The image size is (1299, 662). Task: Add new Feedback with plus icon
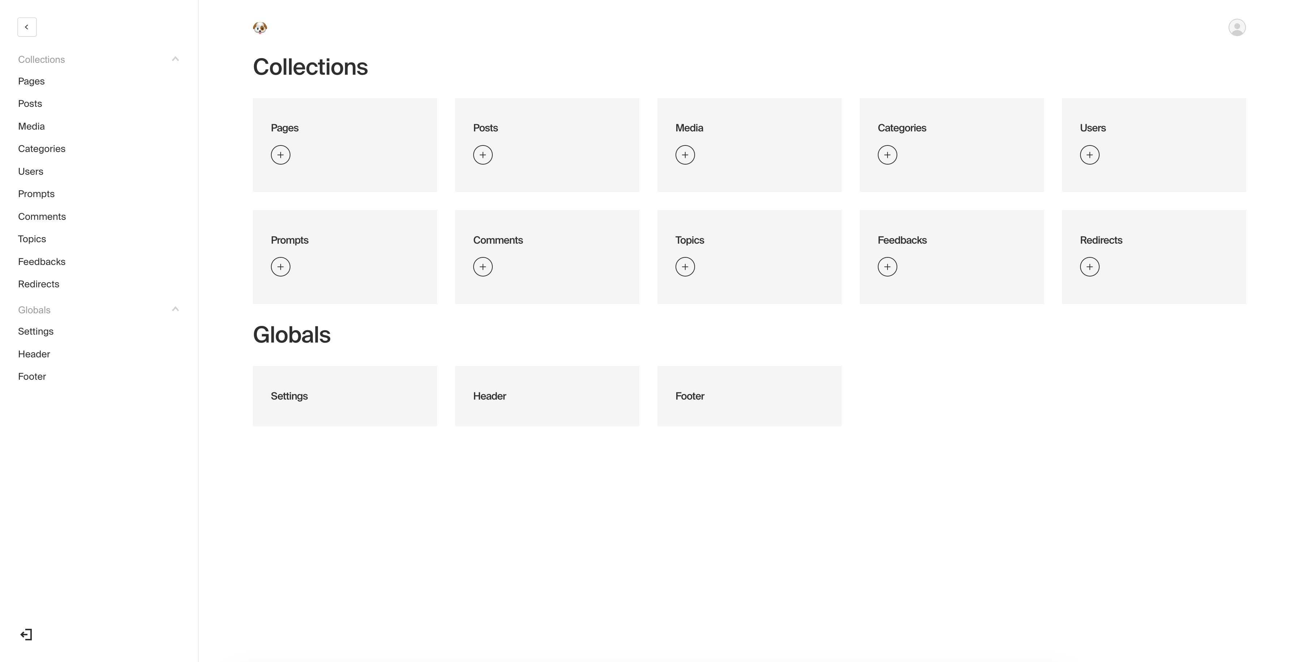pyautogui.click(x=887, y=266)
